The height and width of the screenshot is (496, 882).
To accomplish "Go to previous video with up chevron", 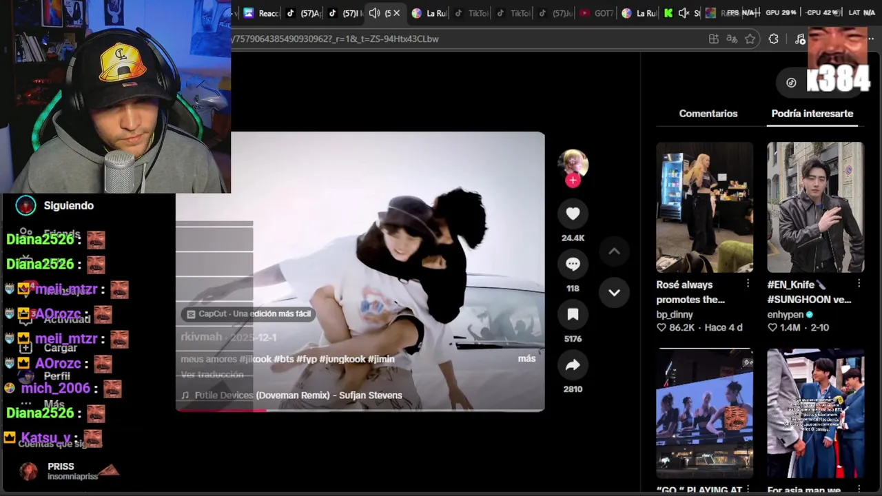I will point(614,251).
